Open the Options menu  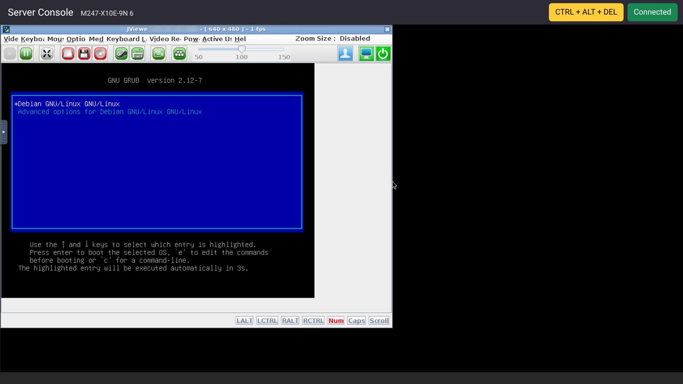point(76,39)
